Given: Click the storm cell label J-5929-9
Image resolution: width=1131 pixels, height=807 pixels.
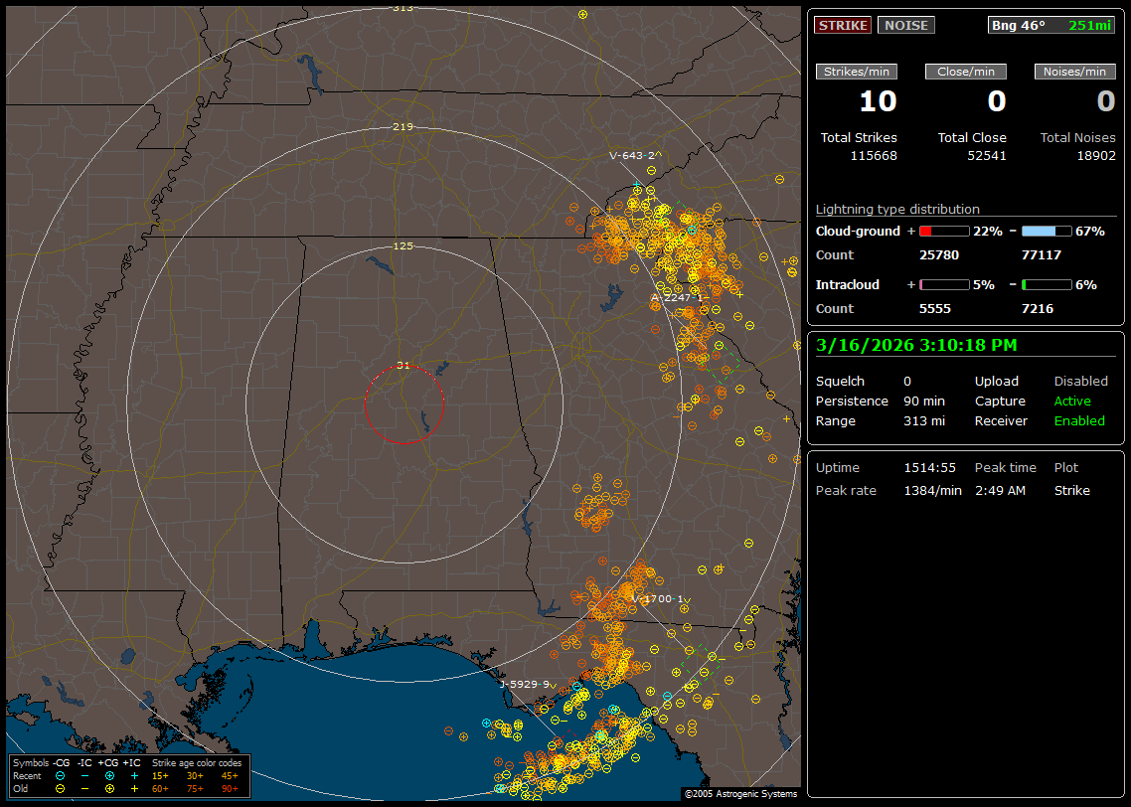Looking at the screenshot, I should coord(523,684).
